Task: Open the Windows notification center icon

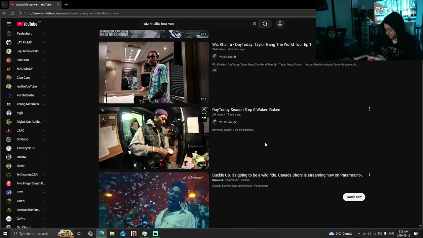Action: 416,234
